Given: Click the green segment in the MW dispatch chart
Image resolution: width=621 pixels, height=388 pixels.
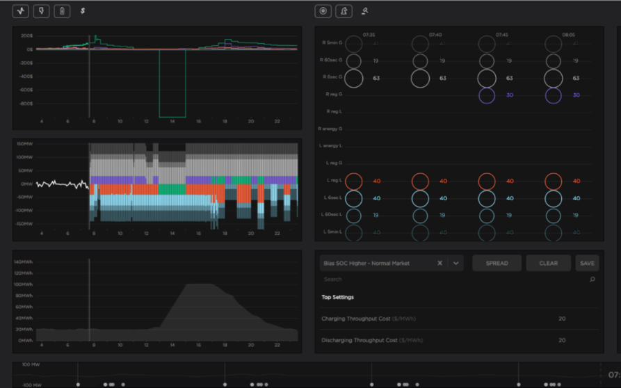Looking at the screenshot, I should tap(172, 189).
